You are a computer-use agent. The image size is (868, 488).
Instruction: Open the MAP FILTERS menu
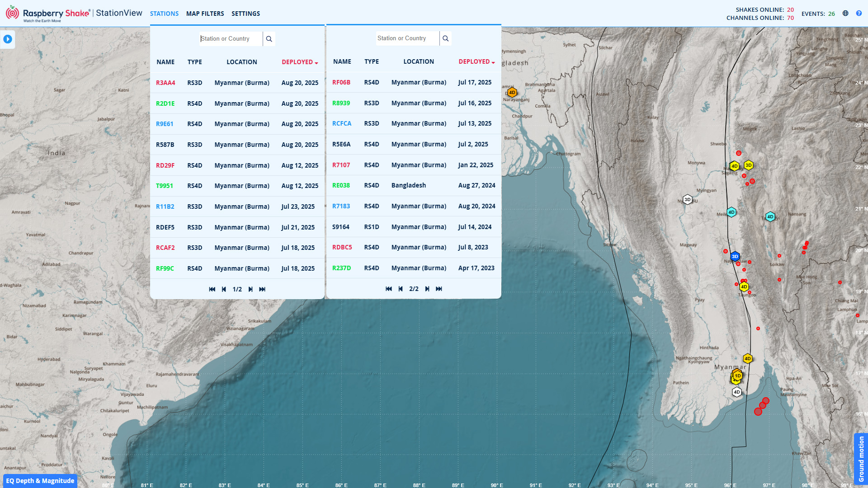tap(205, 14)
